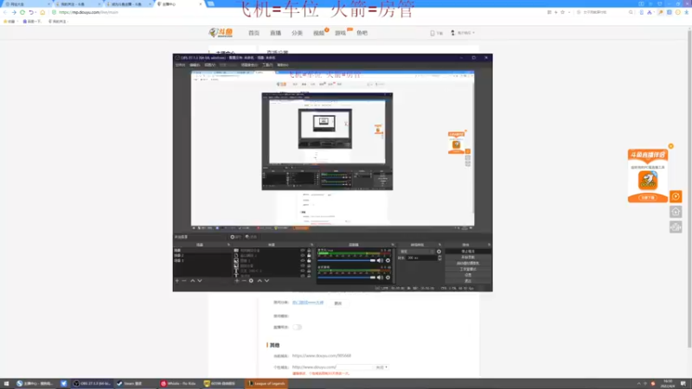Click 设置 button in OBS Controls
Screen dimensions: 692x389
(x=468, y=275)
